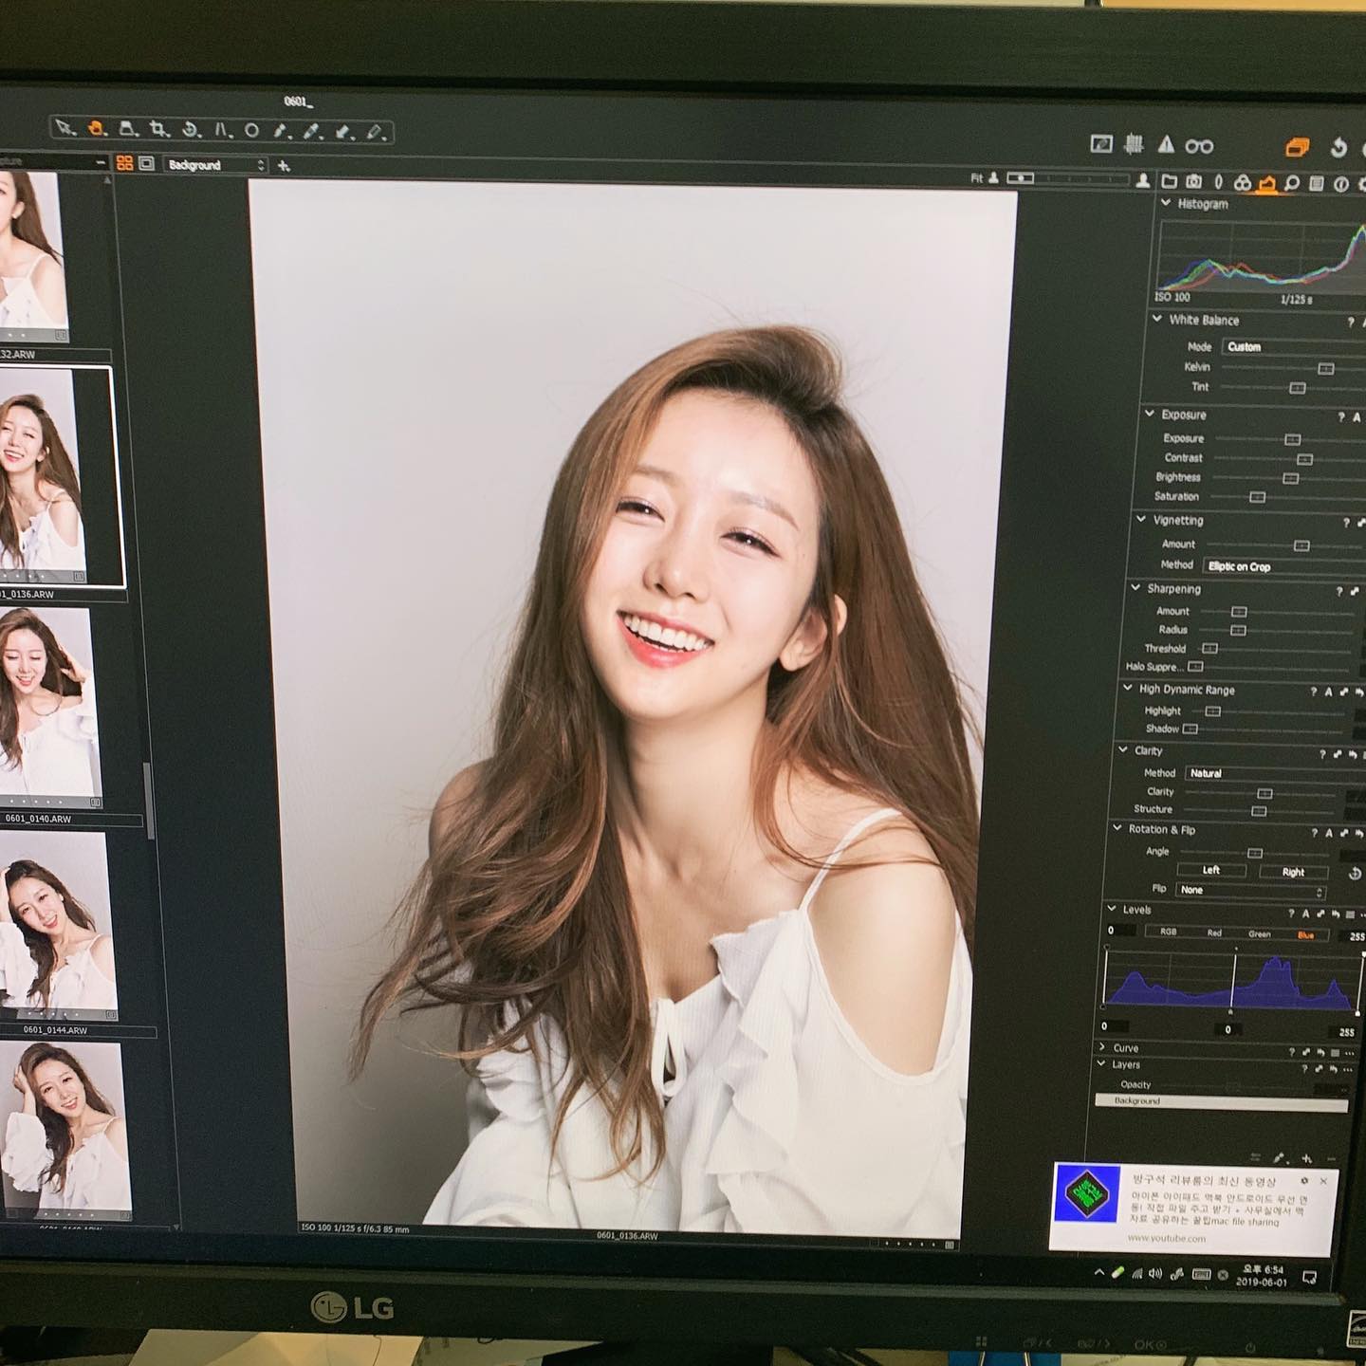Open the Vignetting Method Elliptic on Crop dropdown
1366x1366 pixels.
(1283, 566)
